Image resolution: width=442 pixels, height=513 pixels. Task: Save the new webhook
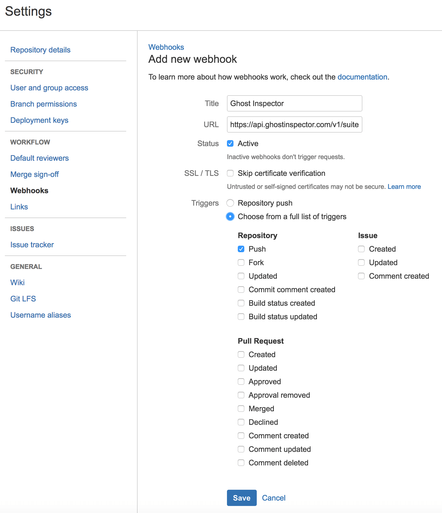tap(242, 498)
